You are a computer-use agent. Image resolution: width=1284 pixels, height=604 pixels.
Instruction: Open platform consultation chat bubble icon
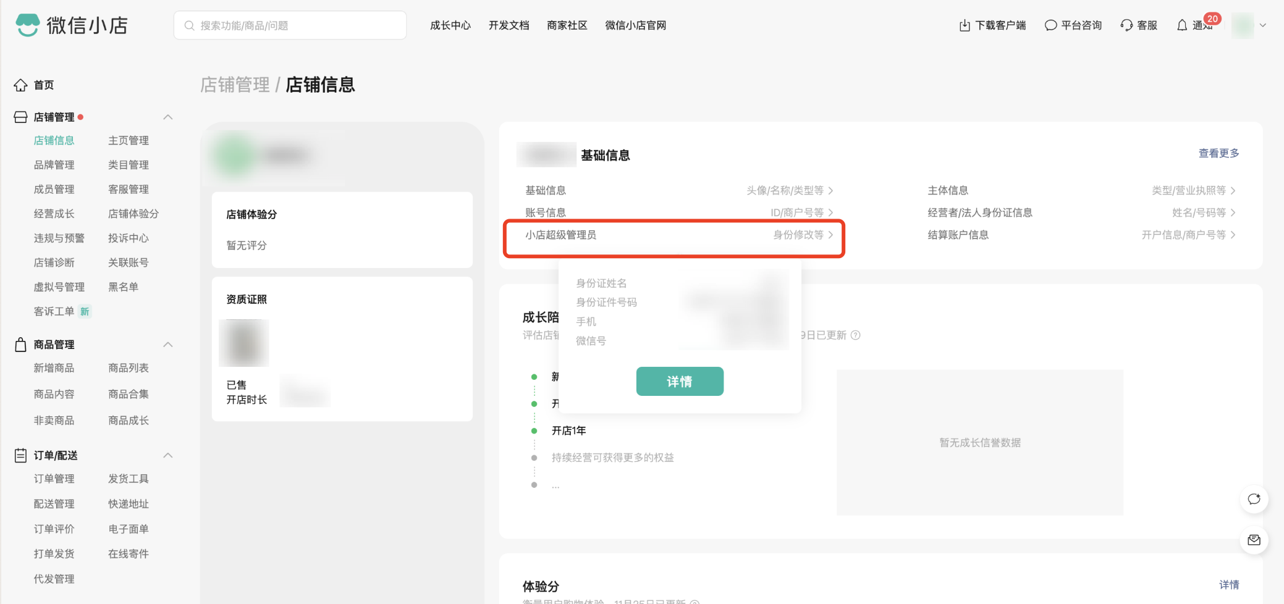tap(1050, 25)
